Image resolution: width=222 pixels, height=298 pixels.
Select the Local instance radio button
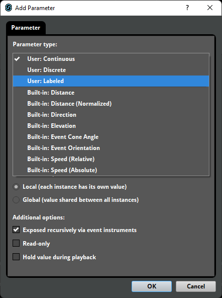pyautogui.click(x=16, y=187)
